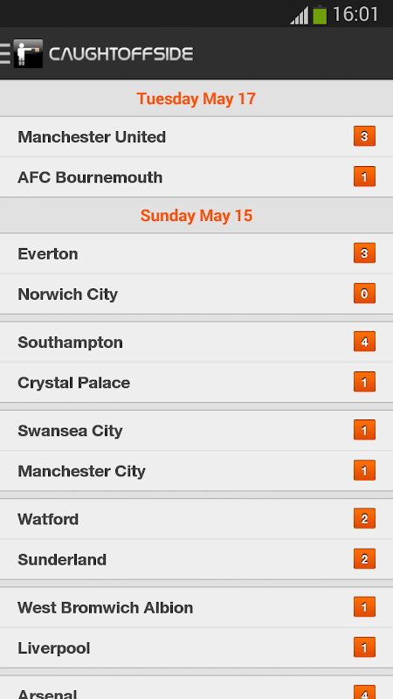Open the Swansea City match entry
The width and height of the screenshot is (393, 699).
tap(196, 431)
